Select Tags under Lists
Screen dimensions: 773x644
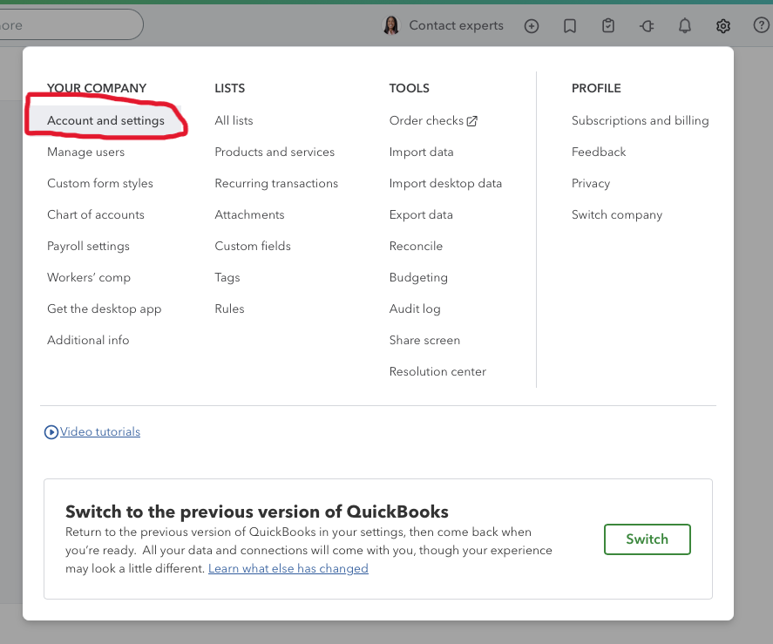(x=227, y=278)
